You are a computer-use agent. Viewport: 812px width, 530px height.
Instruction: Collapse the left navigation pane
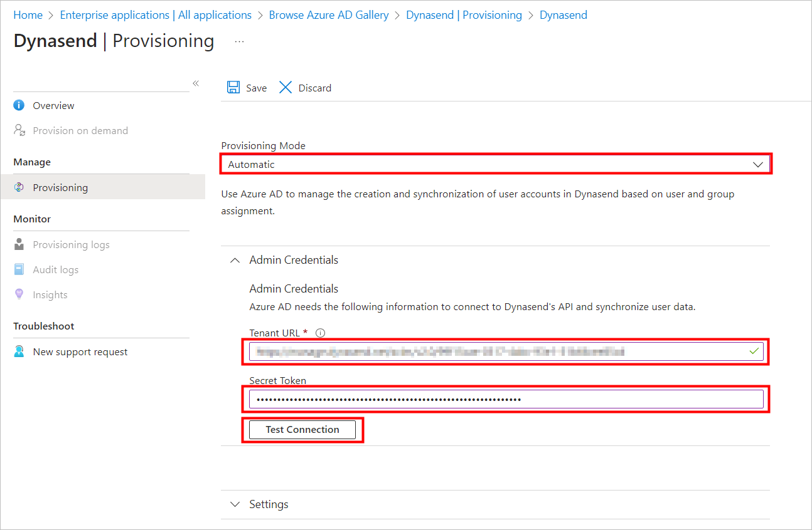[195, 83]
